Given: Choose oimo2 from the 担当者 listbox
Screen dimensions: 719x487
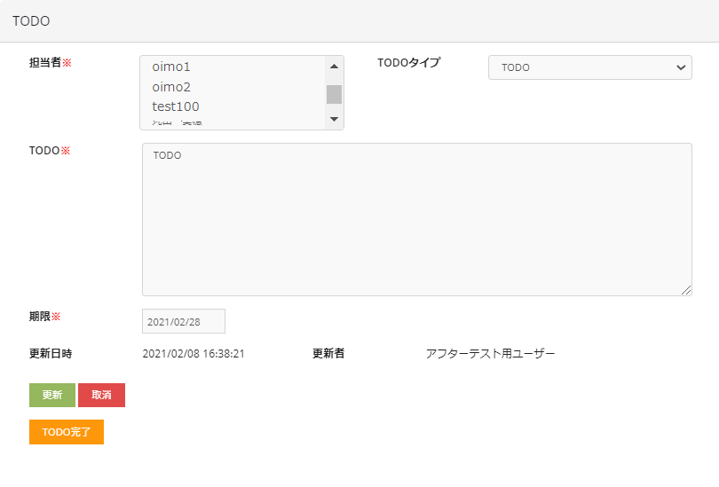Looking at the screenshot, I should (x=171, y=87).
